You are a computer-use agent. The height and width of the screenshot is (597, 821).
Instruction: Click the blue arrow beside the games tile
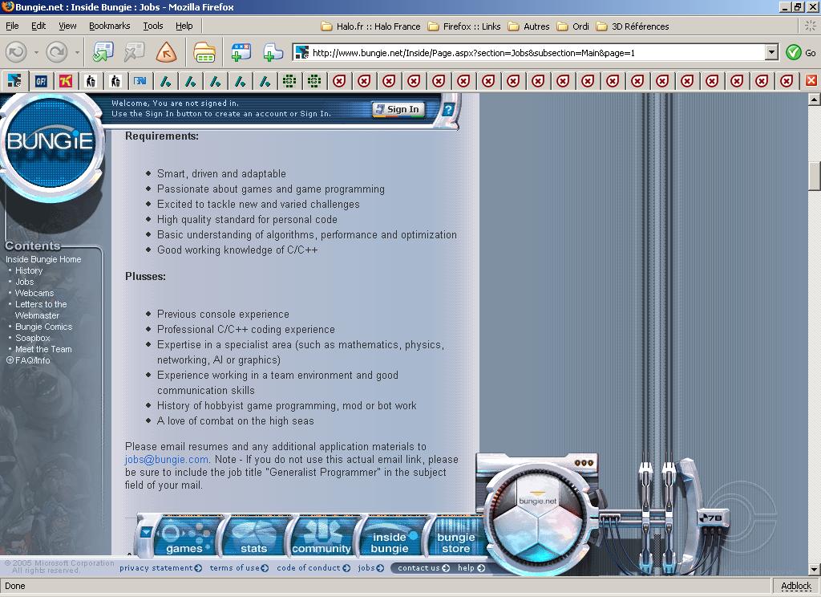click(146, 533)
